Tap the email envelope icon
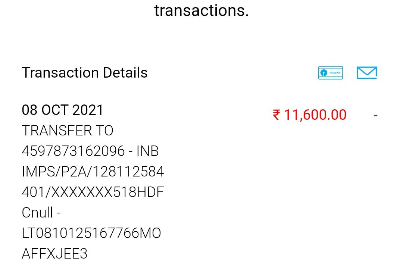This screenshot has height=269, width=403. [367, 73]
